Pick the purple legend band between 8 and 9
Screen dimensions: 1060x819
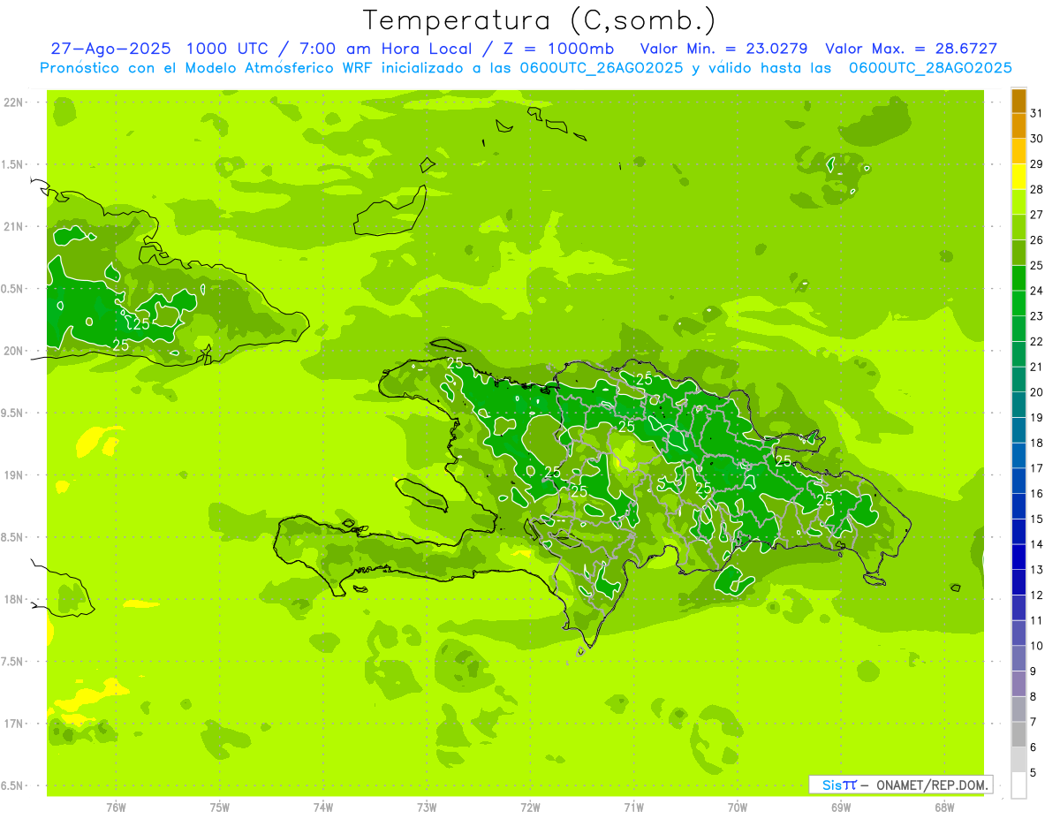coord(1018,684)
